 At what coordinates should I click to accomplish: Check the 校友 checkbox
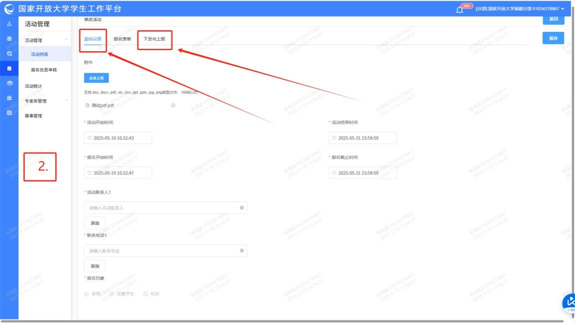coord(146,294)
